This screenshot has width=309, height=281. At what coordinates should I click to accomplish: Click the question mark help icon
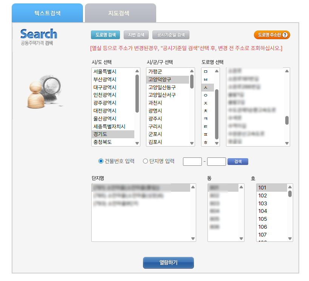pyautogui.click(x=285, y=35)
